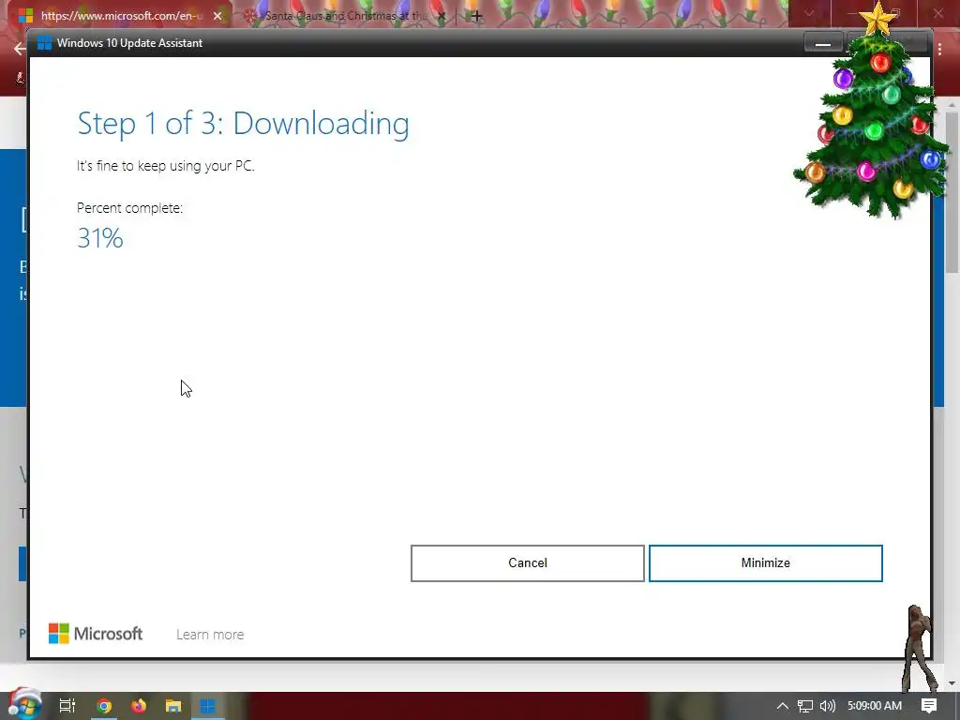Go back in the browser

tap(20, 49)
